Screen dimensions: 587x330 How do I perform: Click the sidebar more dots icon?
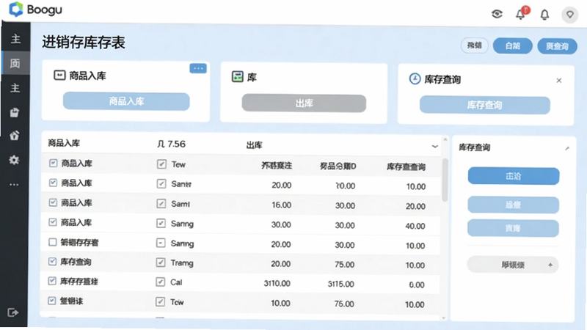14,185
